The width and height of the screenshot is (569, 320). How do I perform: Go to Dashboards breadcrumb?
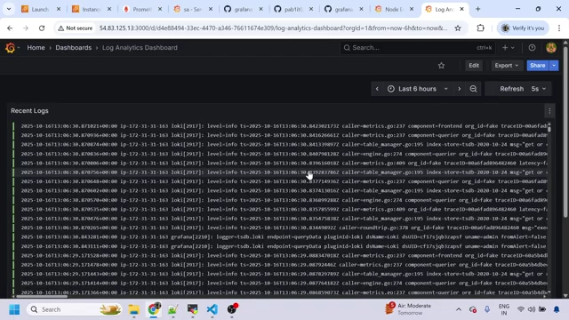(x=73, y=47)
